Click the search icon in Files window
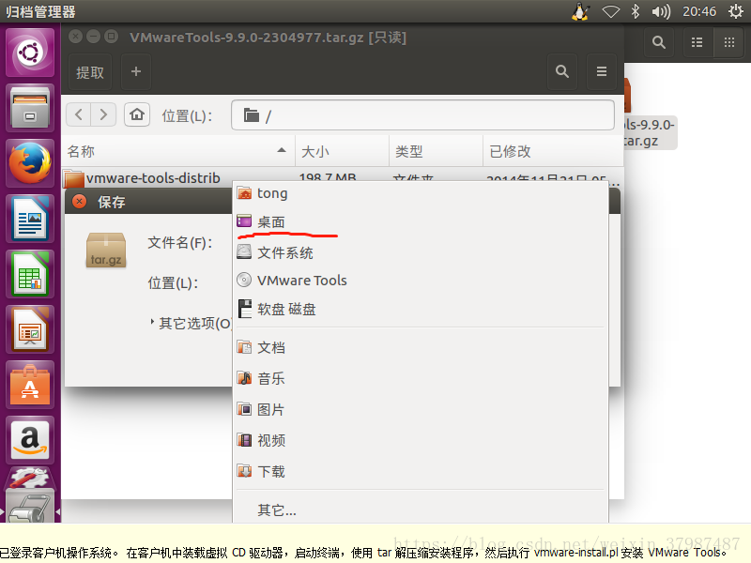This screenshot has height=563, width=751. (x=659, y=42)
